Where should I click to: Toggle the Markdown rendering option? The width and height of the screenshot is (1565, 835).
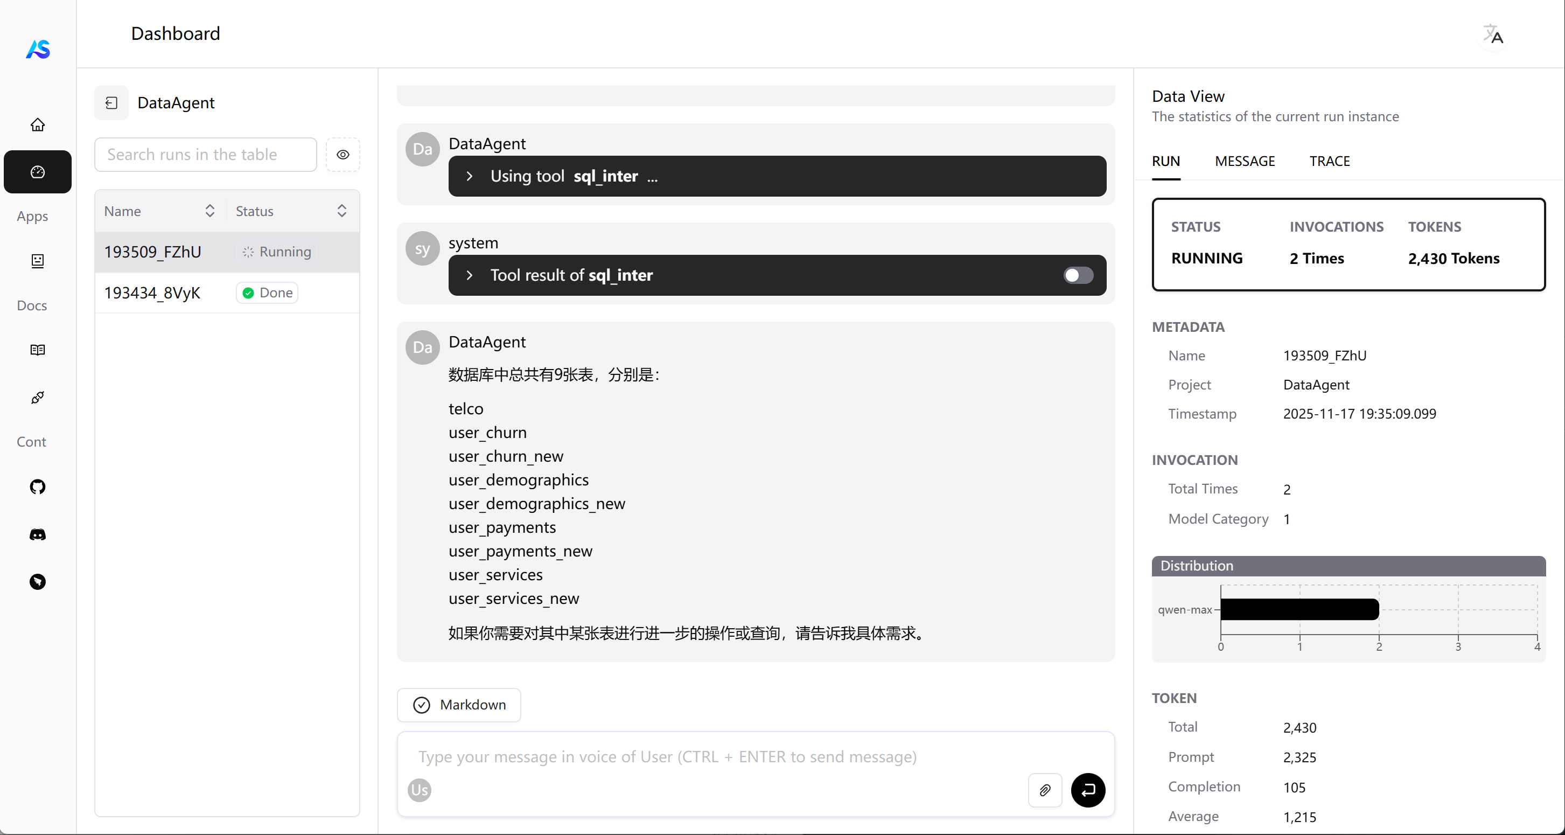click(x=459, y=705)
